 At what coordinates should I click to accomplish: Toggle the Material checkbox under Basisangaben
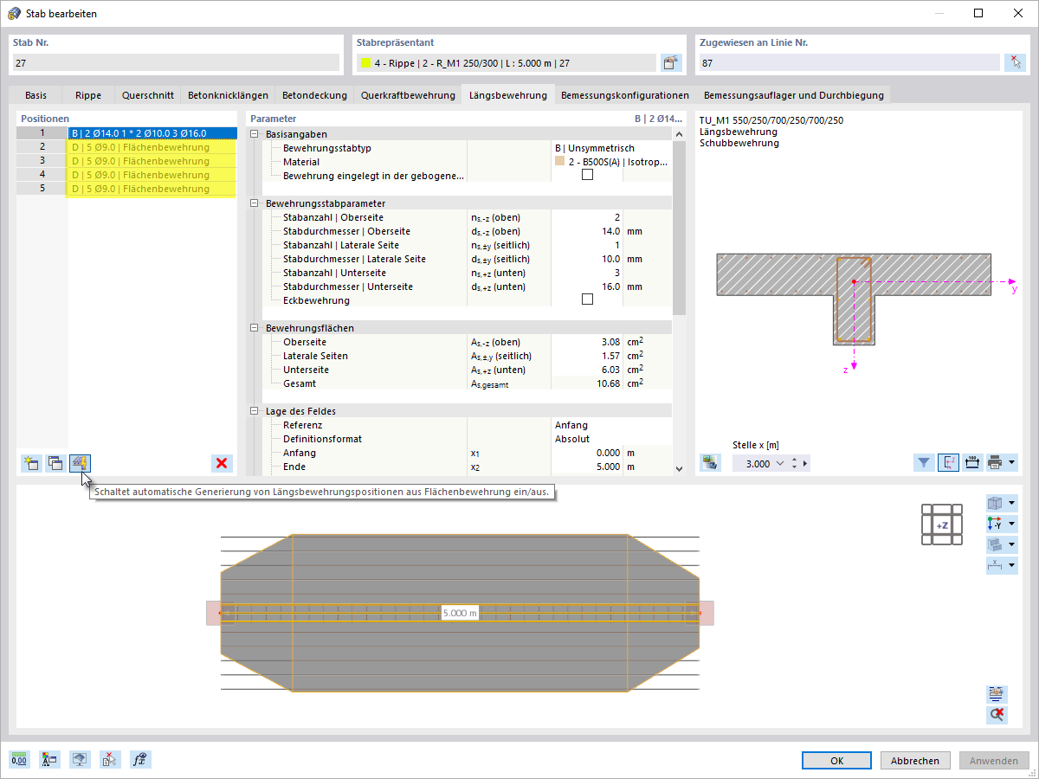(587, 173)
